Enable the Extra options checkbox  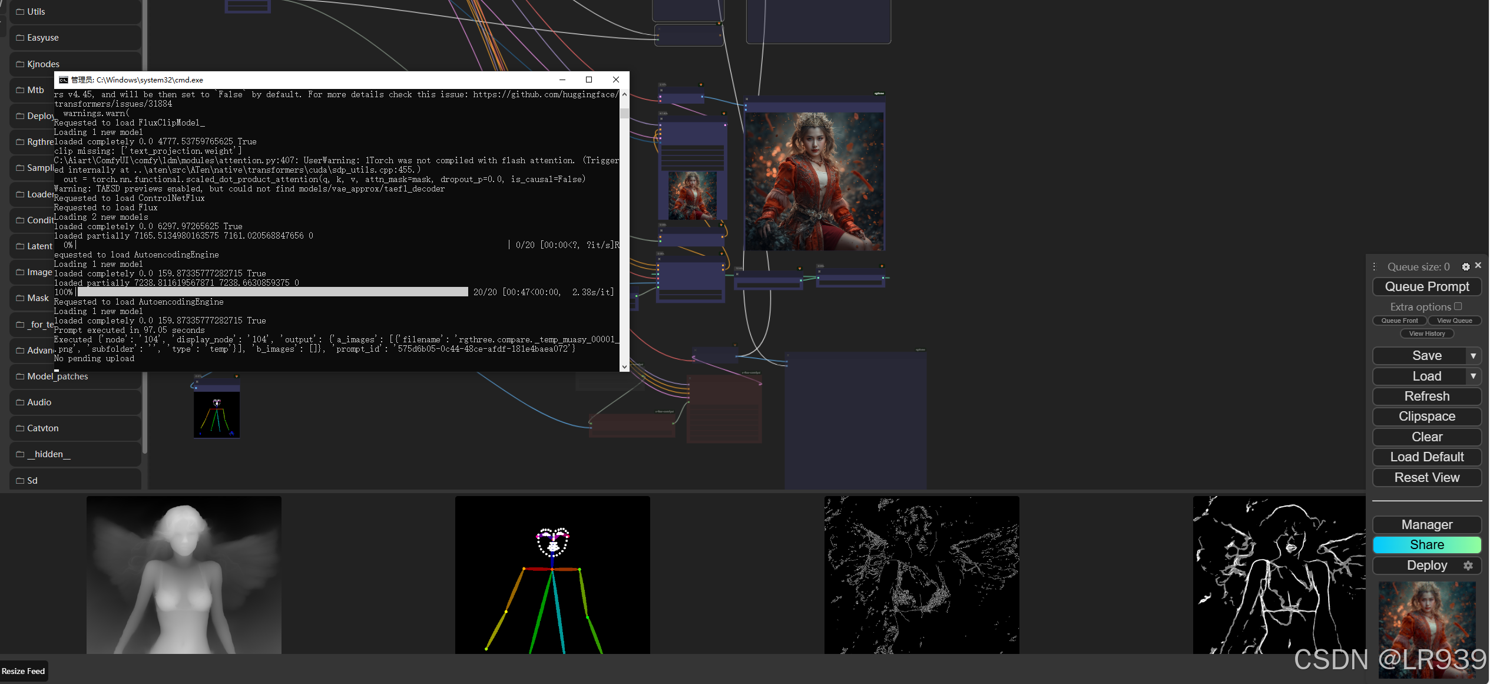tap(1458, 306)
